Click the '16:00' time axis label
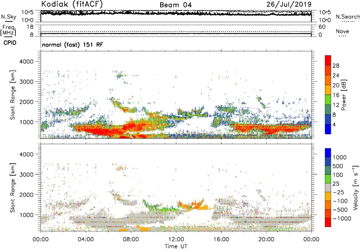360x249 pixels. (221, 240)
